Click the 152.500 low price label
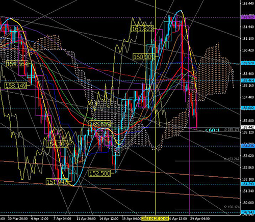The width and height of the screenshot is (255, 222). point(100,173)
